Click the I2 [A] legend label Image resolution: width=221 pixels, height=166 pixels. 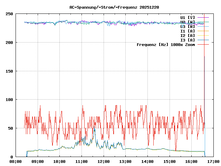188,35
